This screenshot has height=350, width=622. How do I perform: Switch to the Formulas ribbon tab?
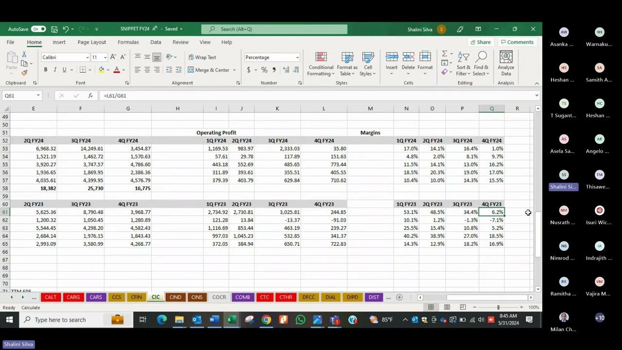(128, 42)
